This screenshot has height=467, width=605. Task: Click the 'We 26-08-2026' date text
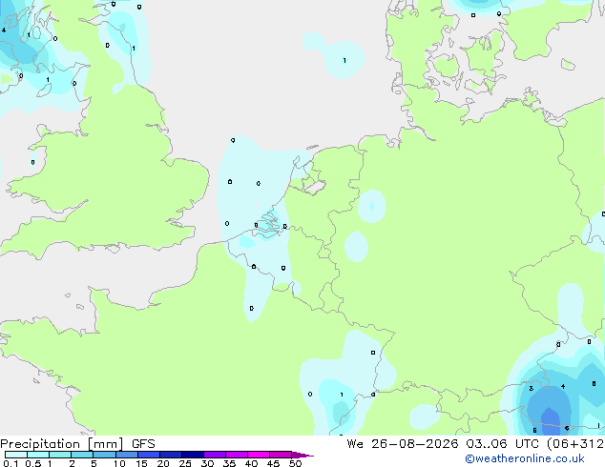click(x=403, y=444)
